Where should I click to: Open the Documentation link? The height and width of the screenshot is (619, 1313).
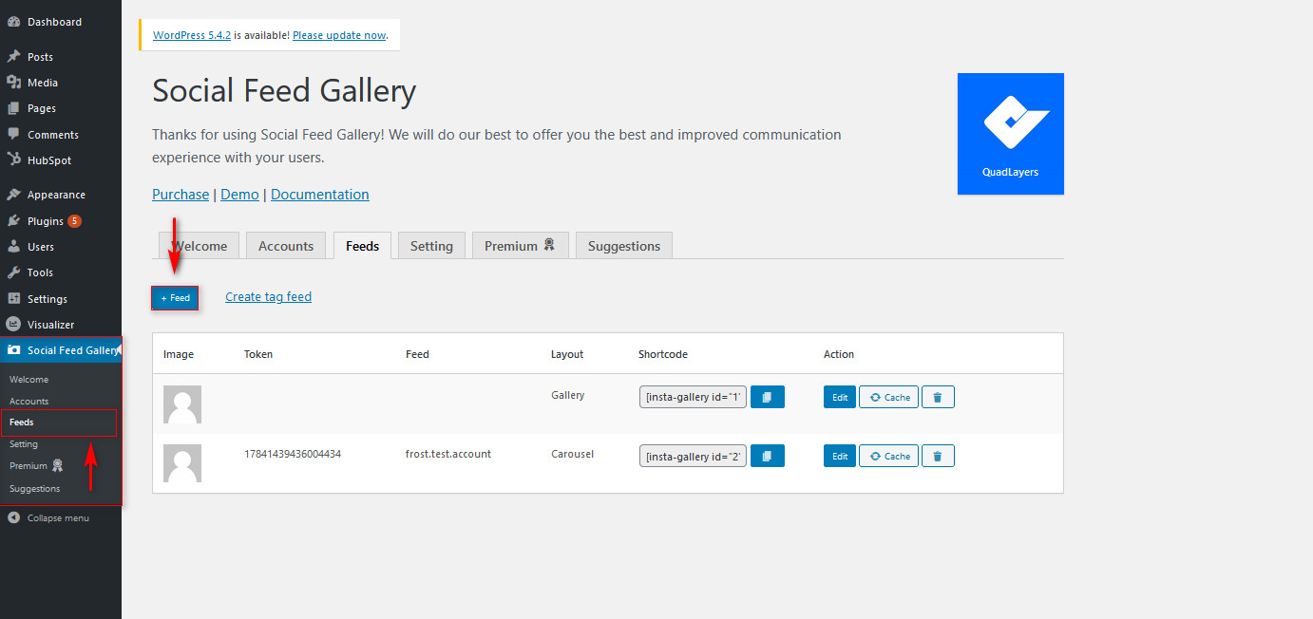[x=320, y=195]
